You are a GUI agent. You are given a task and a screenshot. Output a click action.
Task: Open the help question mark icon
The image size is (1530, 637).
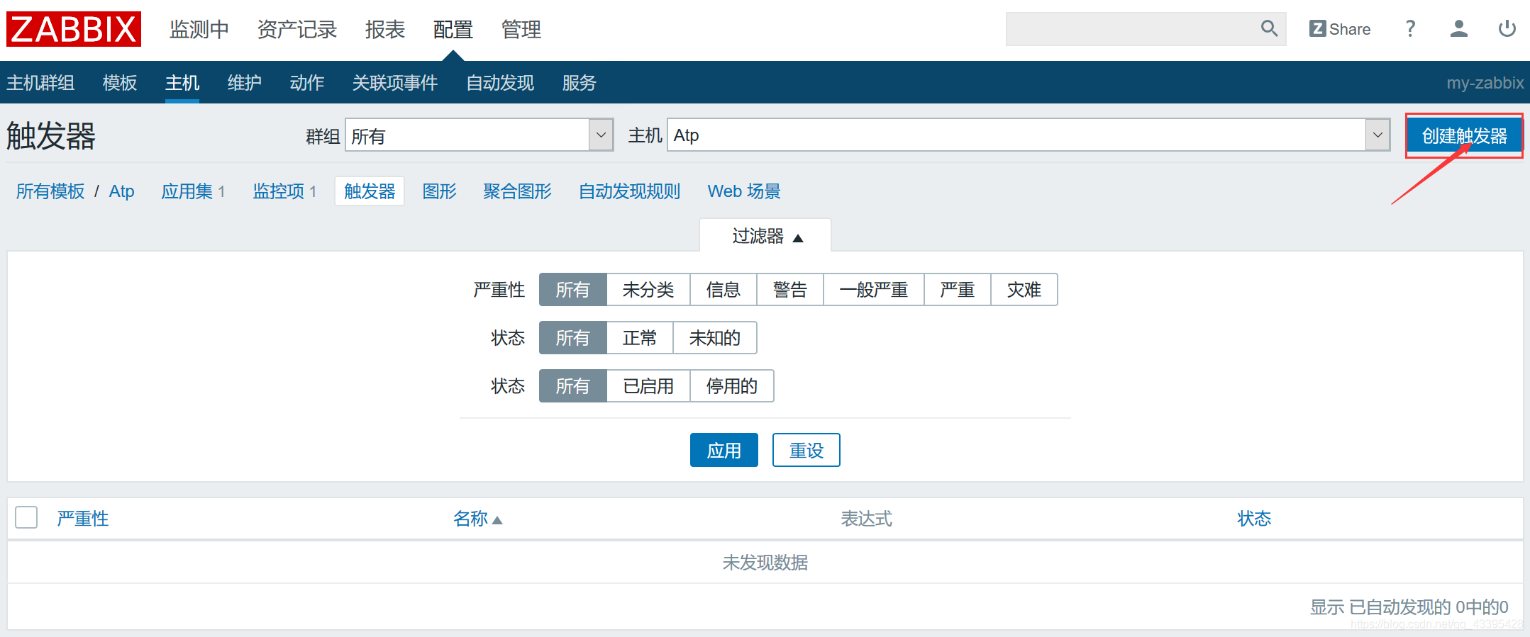click(1410, 29)
